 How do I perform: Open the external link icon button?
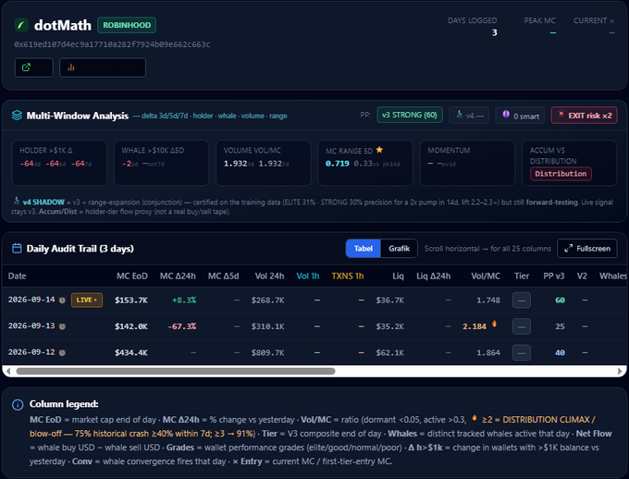tap(33, 68)
